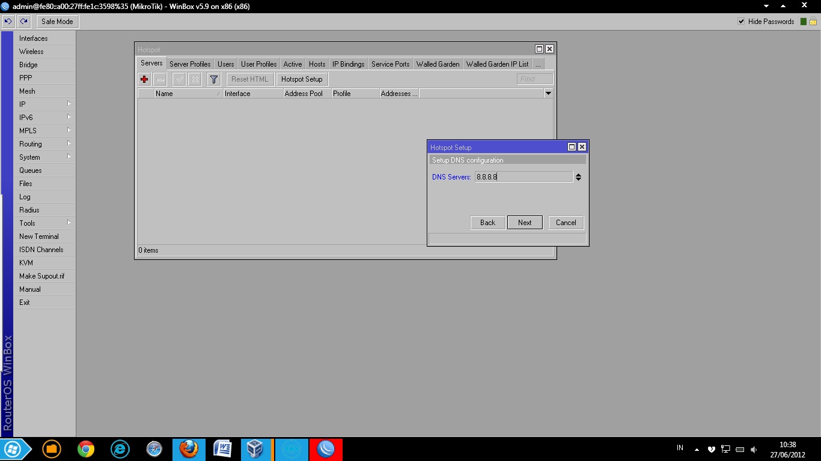Click Next in Hotspot Setup
The image size is (821, 461).
525,223
